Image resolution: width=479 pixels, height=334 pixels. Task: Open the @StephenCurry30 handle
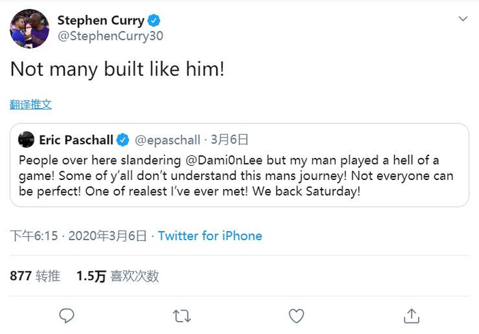pos(110,36)
